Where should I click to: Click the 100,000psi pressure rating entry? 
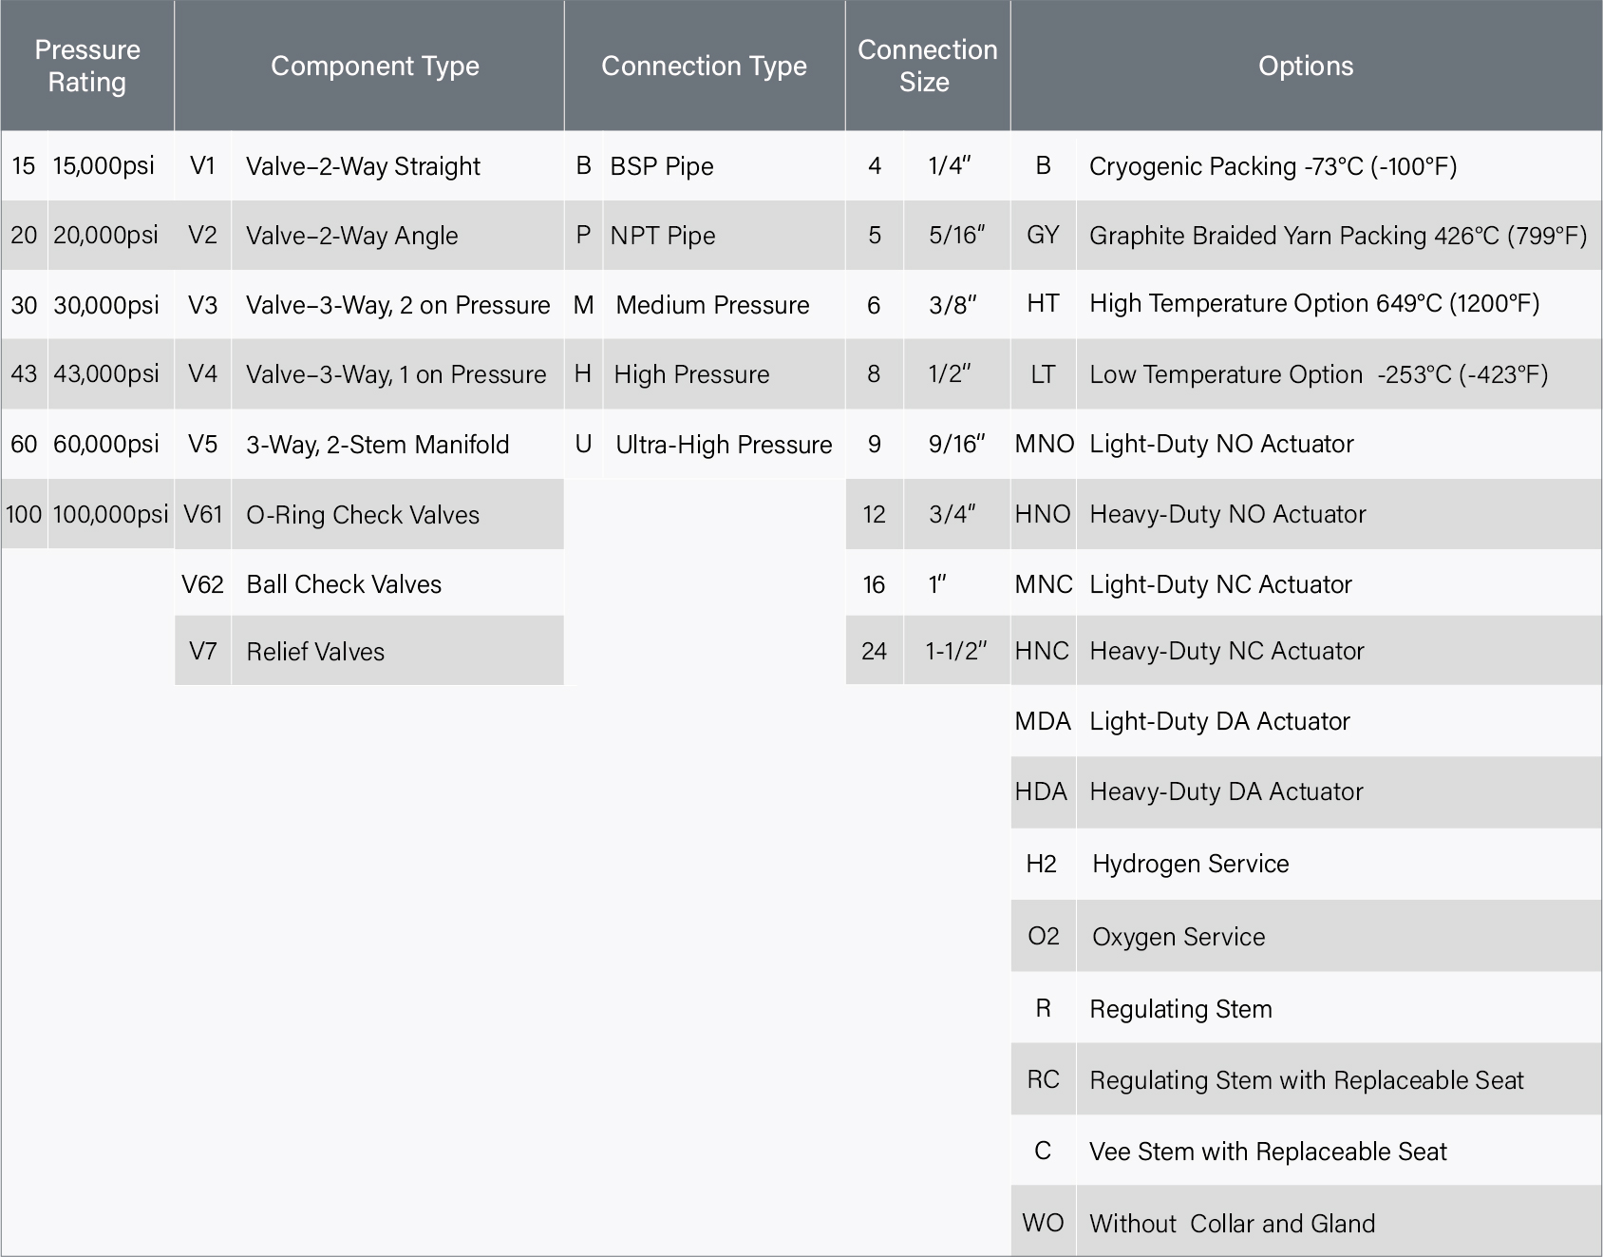pos(110,514)
